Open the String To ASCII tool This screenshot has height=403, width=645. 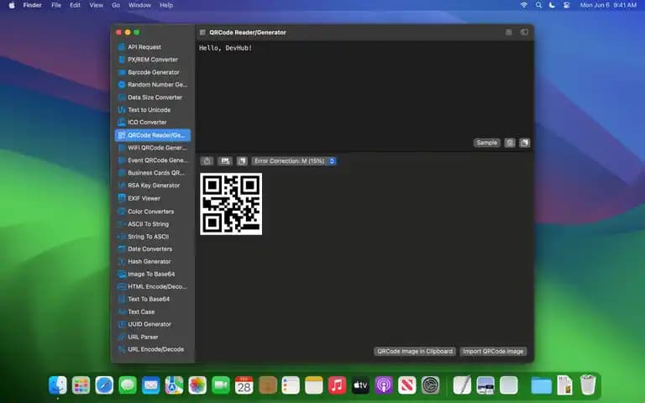click(153, 237)
